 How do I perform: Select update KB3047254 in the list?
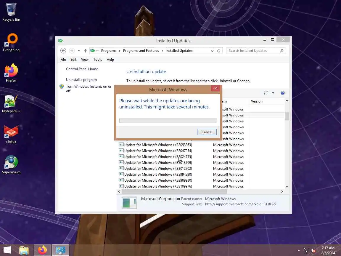point(158,151)
